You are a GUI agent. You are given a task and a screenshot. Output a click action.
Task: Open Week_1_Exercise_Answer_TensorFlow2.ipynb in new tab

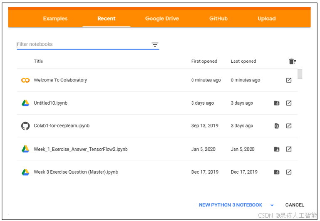[x=288, y=149]
